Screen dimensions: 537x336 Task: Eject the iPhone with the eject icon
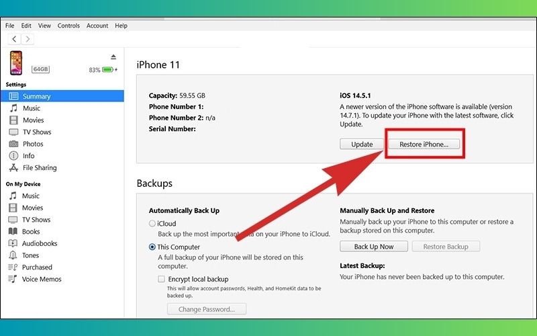click(113, 57)
